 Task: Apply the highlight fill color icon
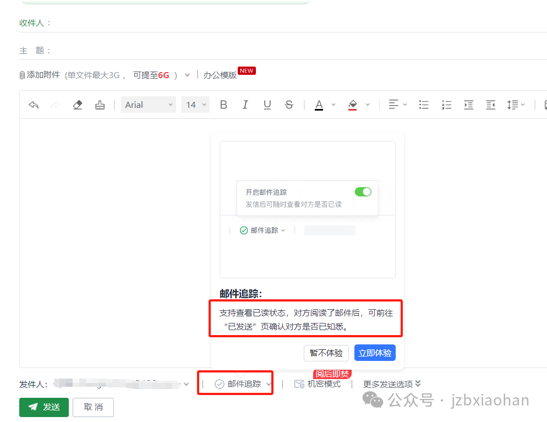353,105
